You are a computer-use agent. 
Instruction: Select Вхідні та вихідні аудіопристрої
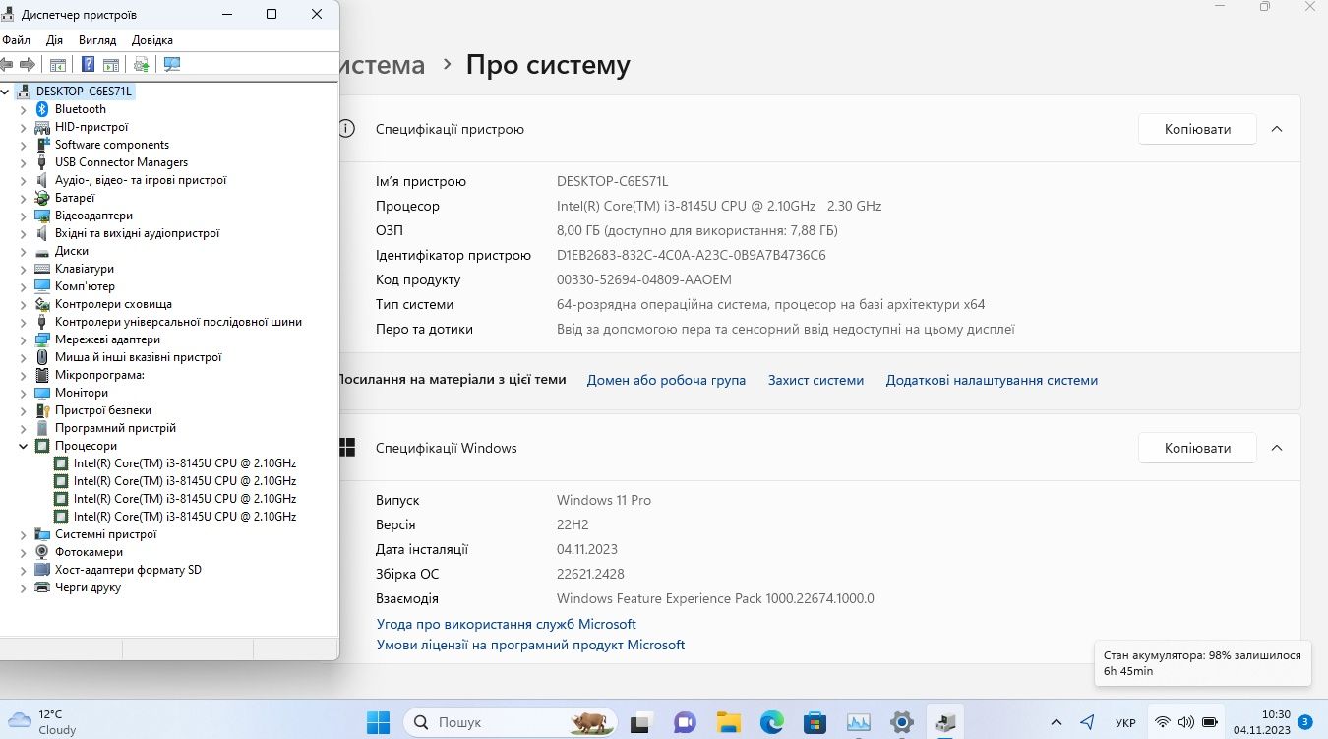click(137, 233)
